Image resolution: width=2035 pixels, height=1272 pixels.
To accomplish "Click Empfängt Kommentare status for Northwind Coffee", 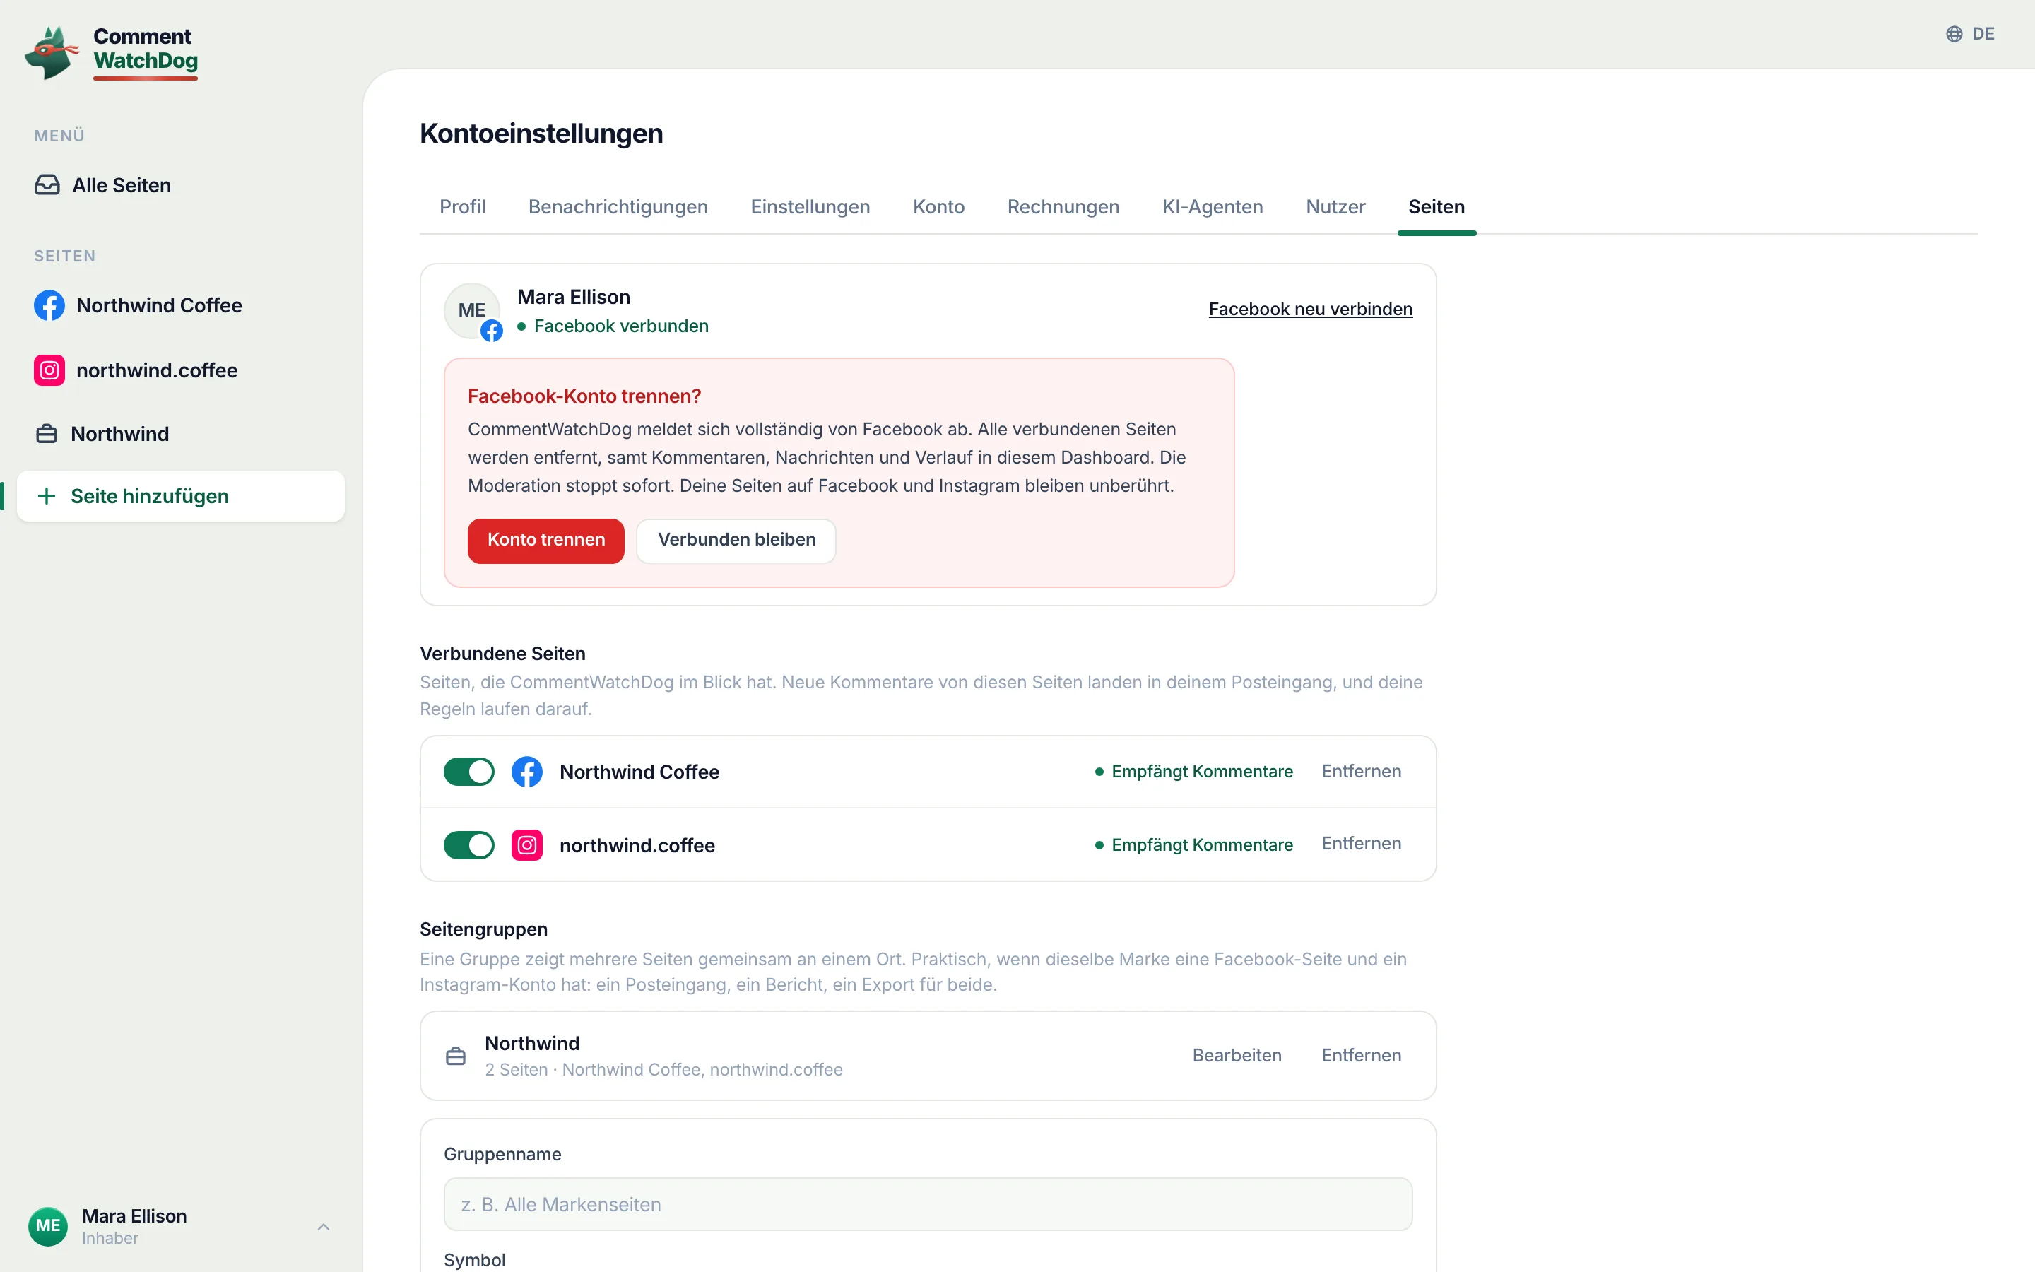I will [1202, 772].
